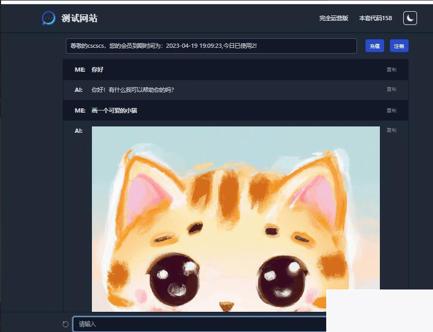This screenshot has width=433, height=332.
Task: Copy the AI greeting reply
Action: click(392, 89)
